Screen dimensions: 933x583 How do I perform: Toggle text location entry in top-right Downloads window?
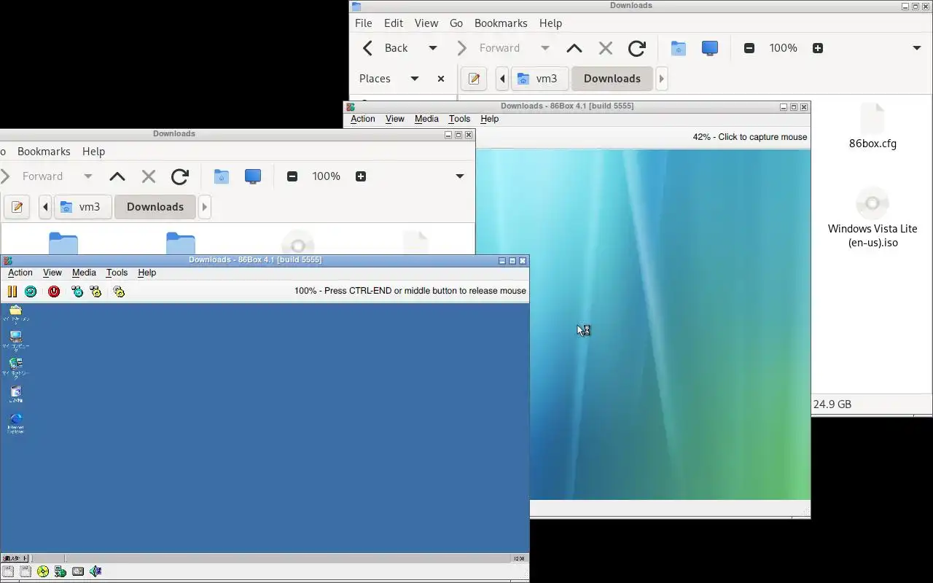tap(475, 79)
